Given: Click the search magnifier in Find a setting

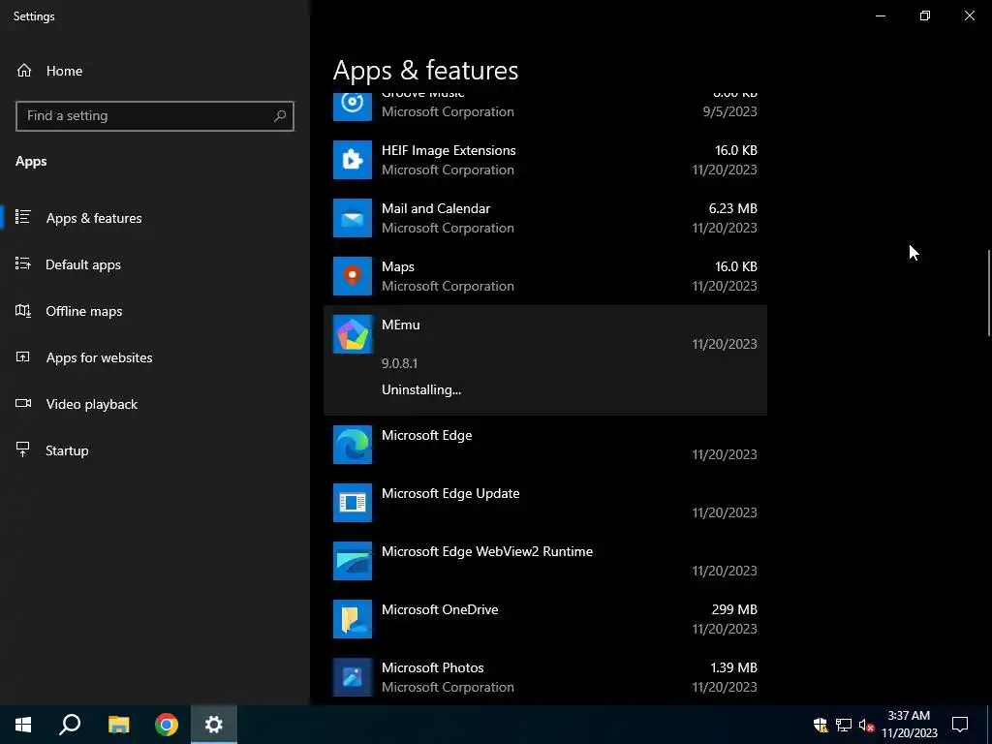Looking at the screenshot, I should point(280,116).
